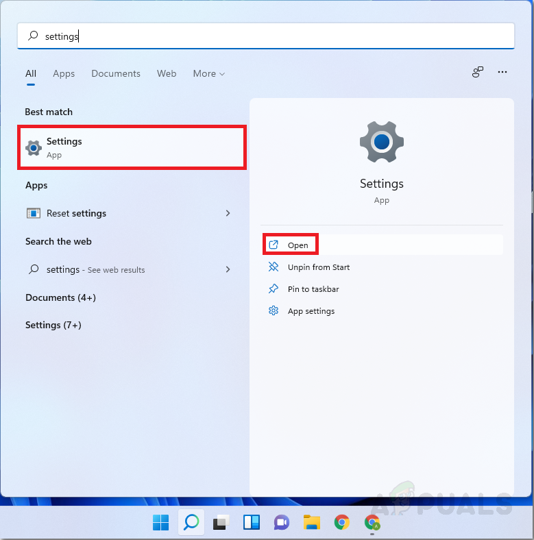This screenshot has height=540, width=534.
Task: Click the Reset settings app icon
Action: coord(34,213)
